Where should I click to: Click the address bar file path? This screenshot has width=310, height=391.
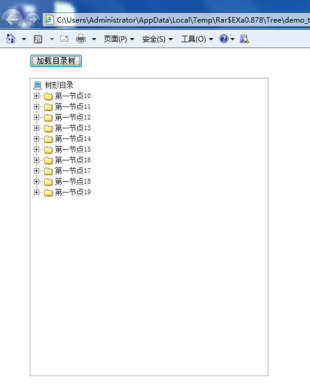183,20
